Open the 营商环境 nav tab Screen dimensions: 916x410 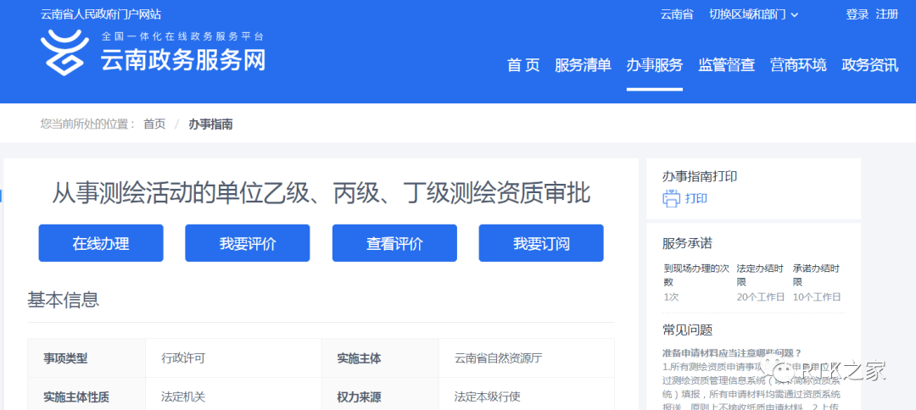(798, 65)
